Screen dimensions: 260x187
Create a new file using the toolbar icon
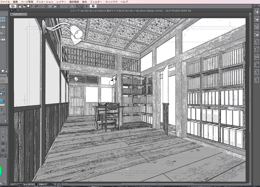[20, 6]
